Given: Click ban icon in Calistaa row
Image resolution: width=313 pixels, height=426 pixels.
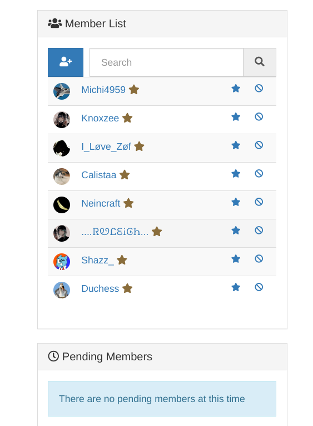Looking at the screenshot, I should 259,174.
